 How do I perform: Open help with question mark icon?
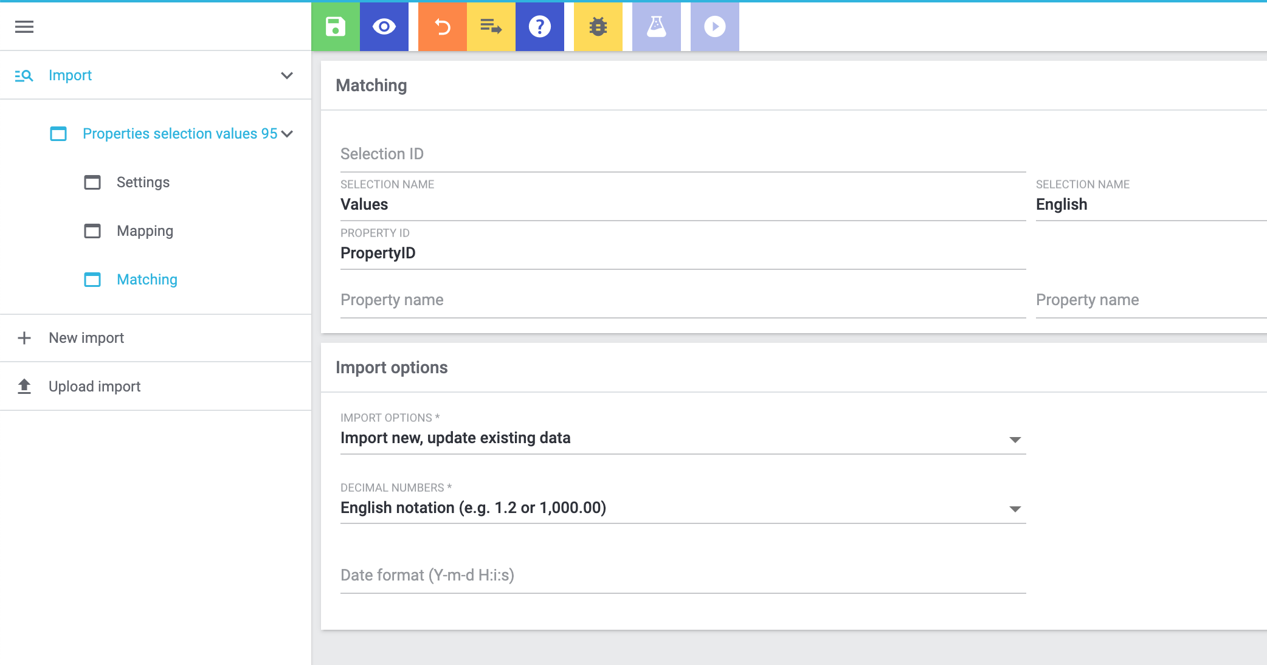539,27
